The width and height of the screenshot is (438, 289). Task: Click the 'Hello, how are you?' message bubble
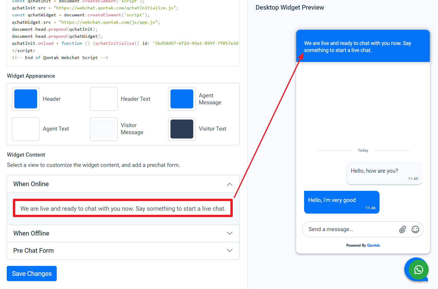pyautogui.click(x=384, y=173)
